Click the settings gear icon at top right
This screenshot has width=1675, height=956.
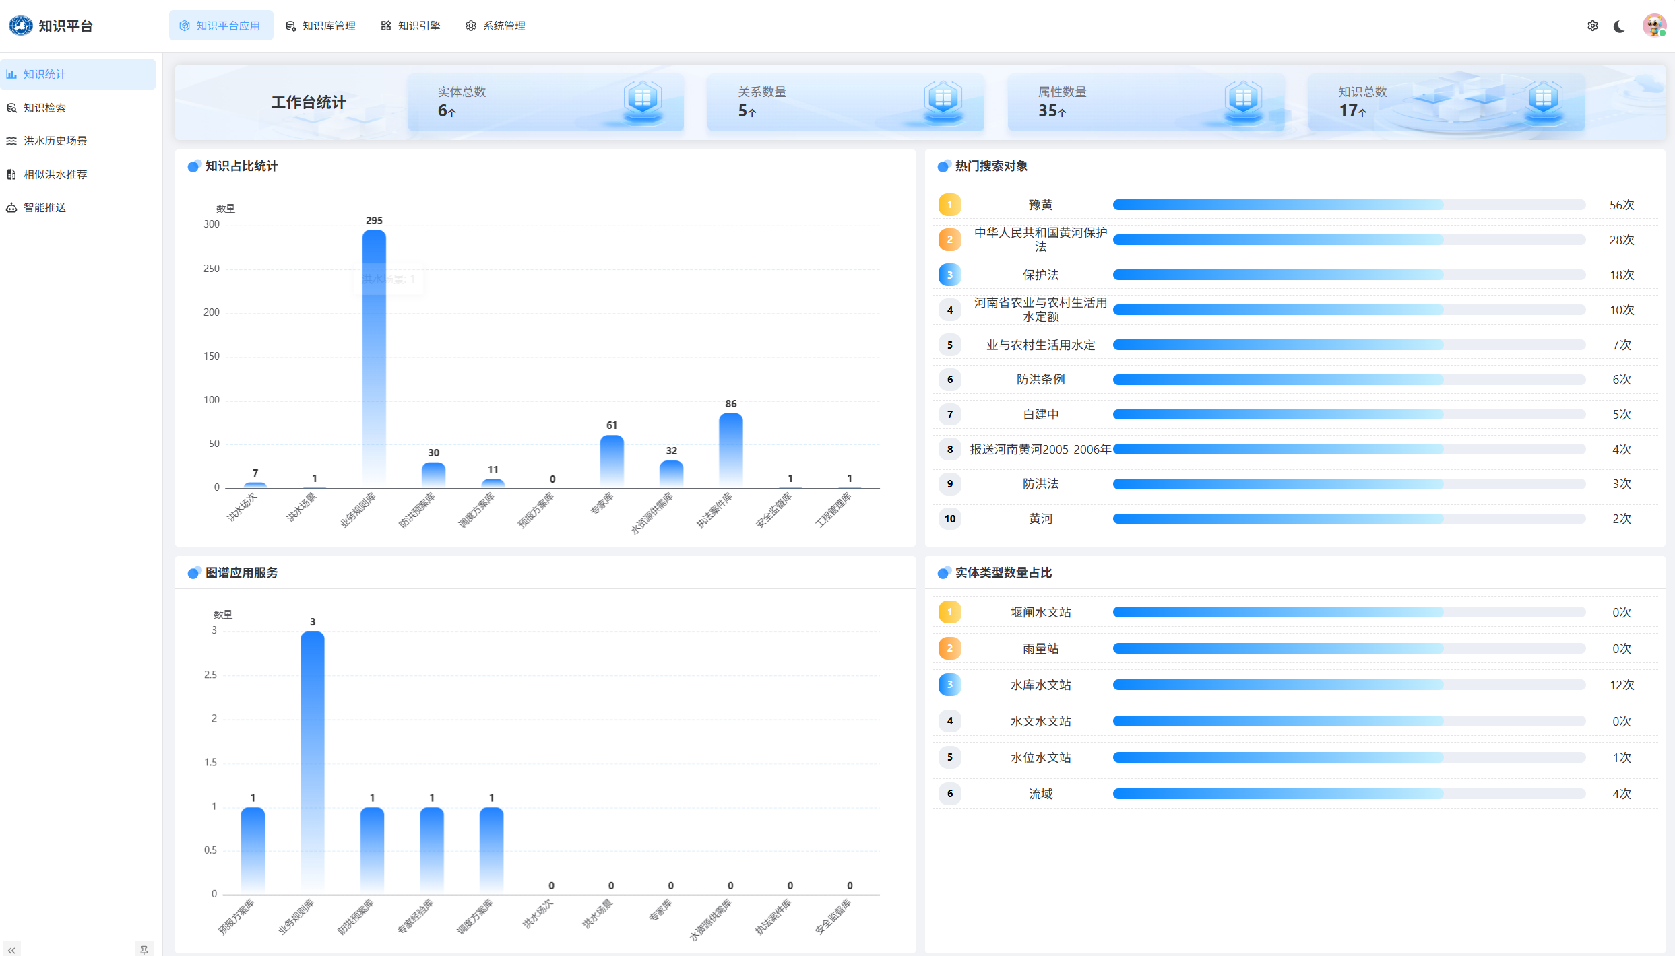click(1592, 26)
